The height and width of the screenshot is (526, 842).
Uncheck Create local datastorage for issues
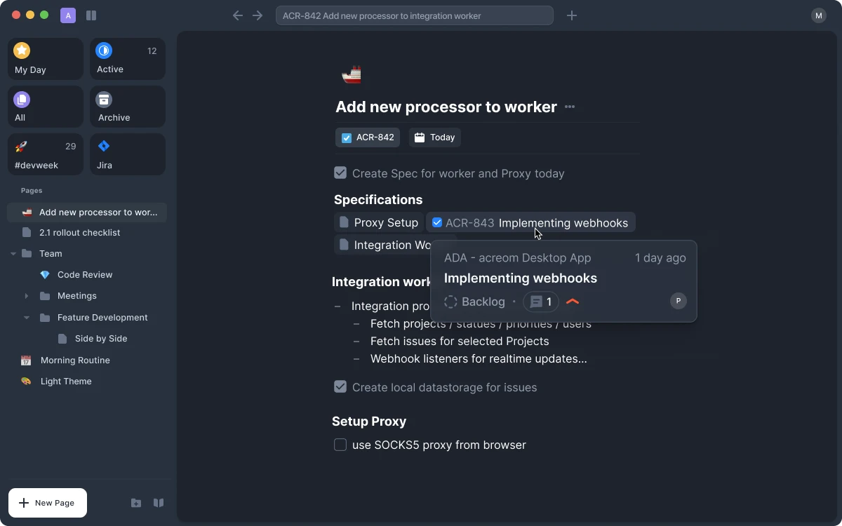[340, 386]
